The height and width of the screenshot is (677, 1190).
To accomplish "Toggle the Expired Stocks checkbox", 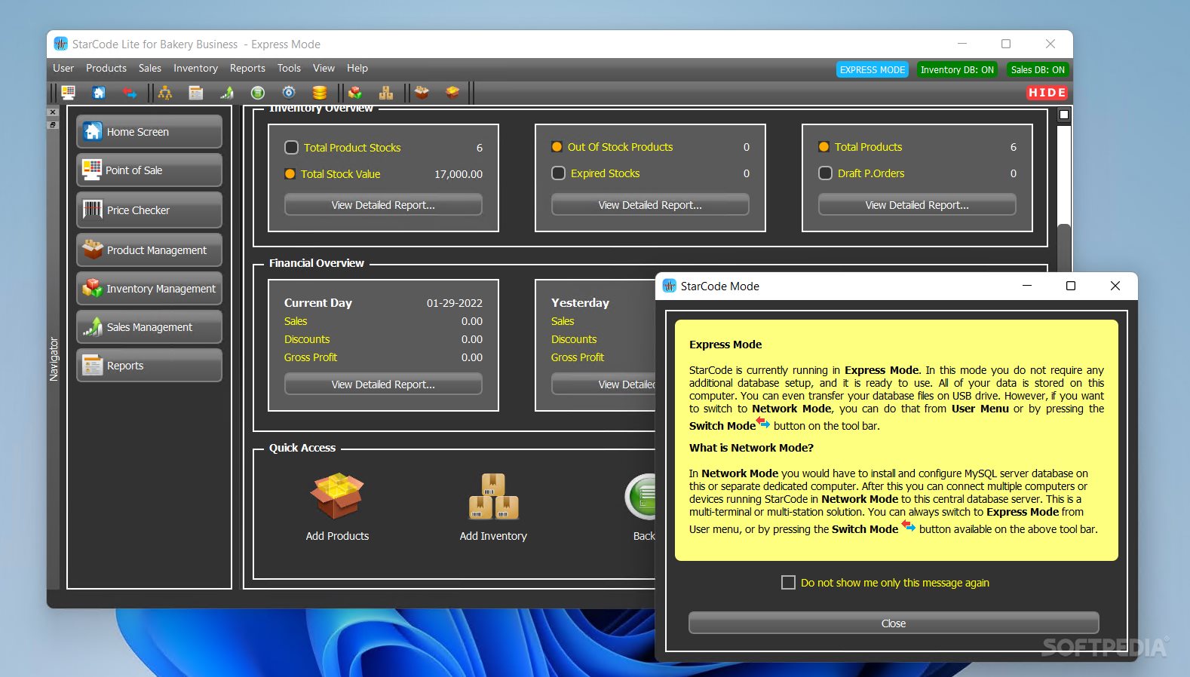I will pos(558,173).
